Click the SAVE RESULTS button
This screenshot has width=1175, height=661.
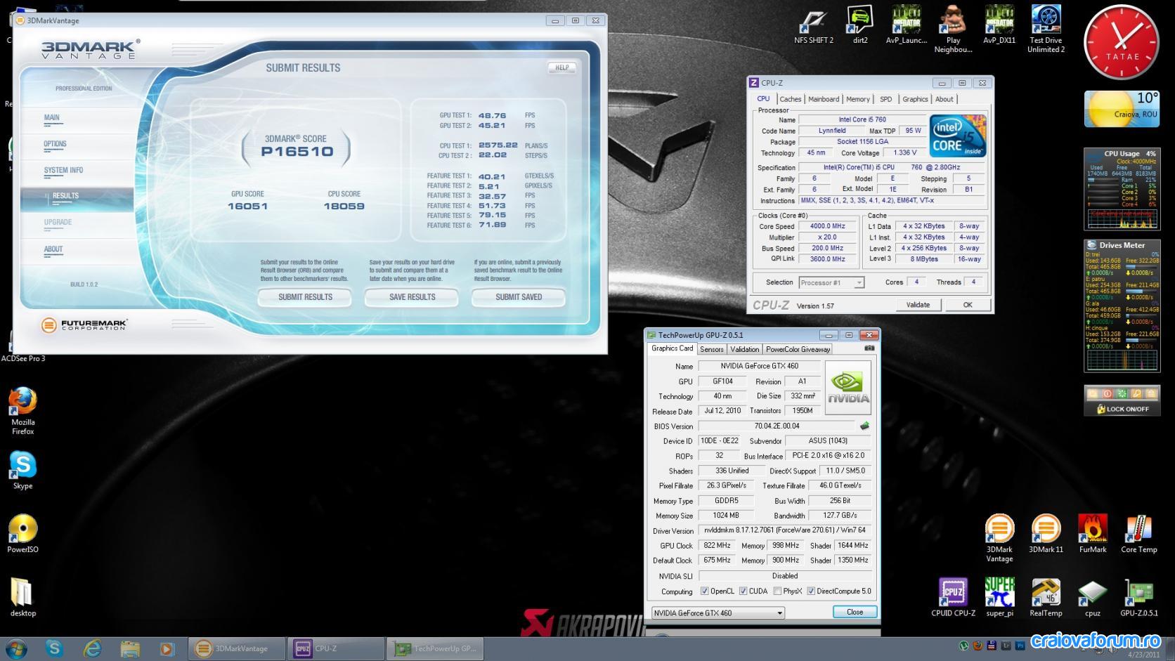(412, 297)
